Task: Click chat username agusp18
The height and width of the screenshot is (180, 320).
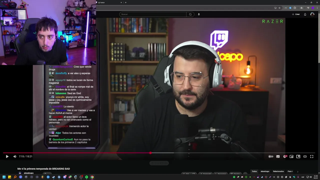Action: pos(60,80)
